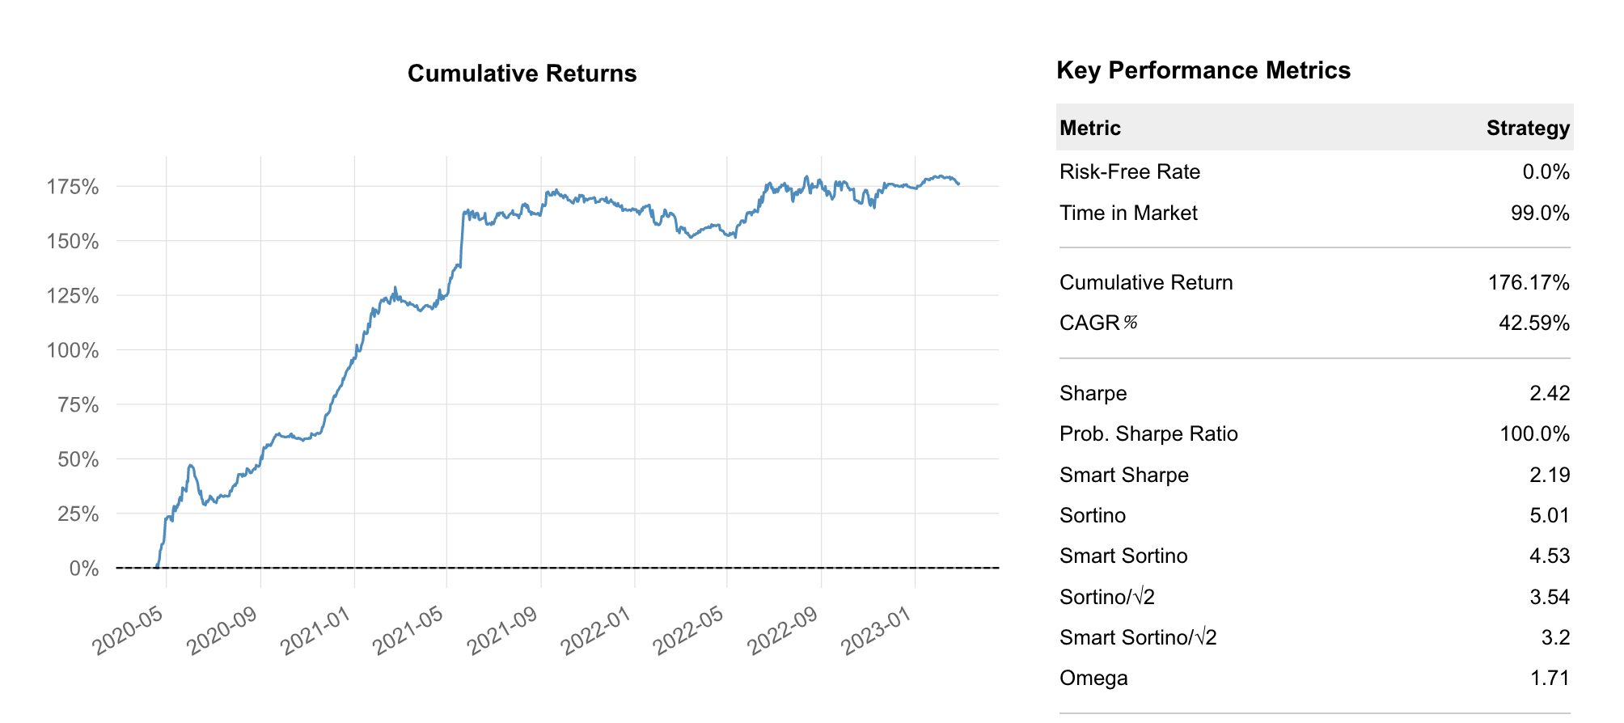This screenshot has height=723, width=1624.
Task: Click the 100% y-axis tick label
Action: 73,350
